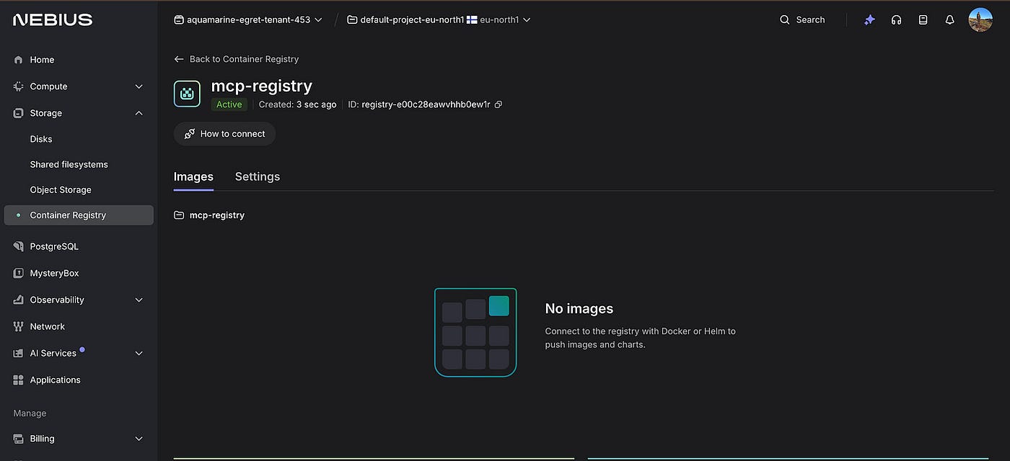This screenshot has height=461, width=1010.
Task: Open Disks under Storage
Action: point(41,139)
